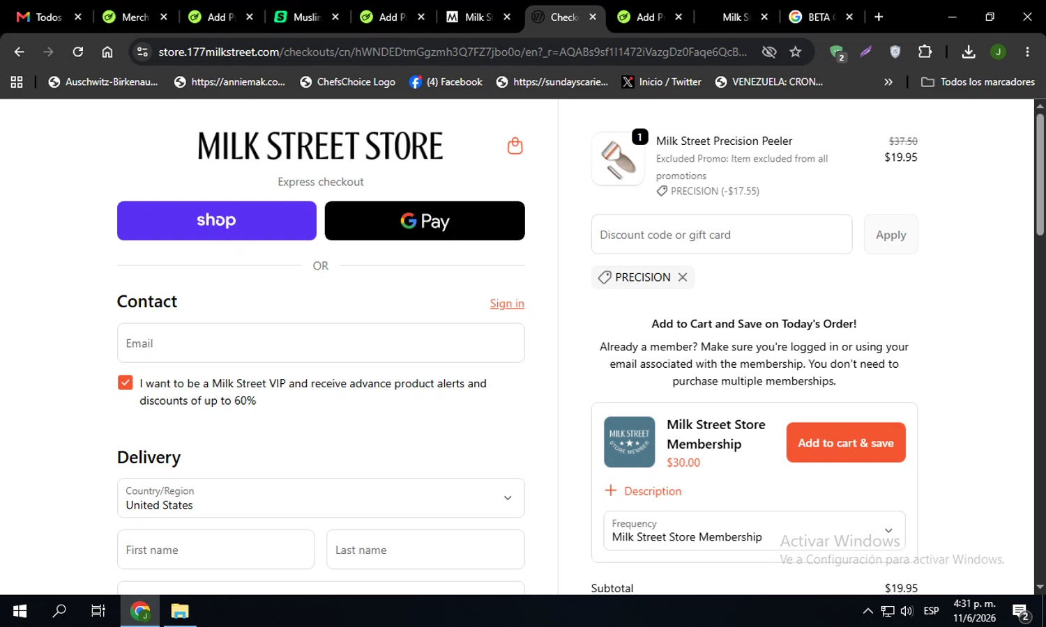Open the Frequency membership dropdown
The image size is (1046, 627).
pos(754,531)
